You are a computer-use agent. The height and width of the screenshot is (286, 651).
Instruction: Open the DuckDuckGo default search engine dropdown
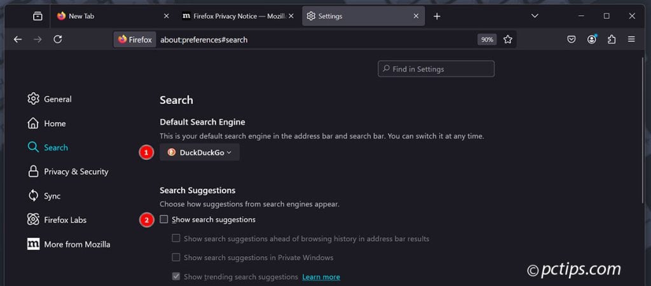click(x=200, y=152)
